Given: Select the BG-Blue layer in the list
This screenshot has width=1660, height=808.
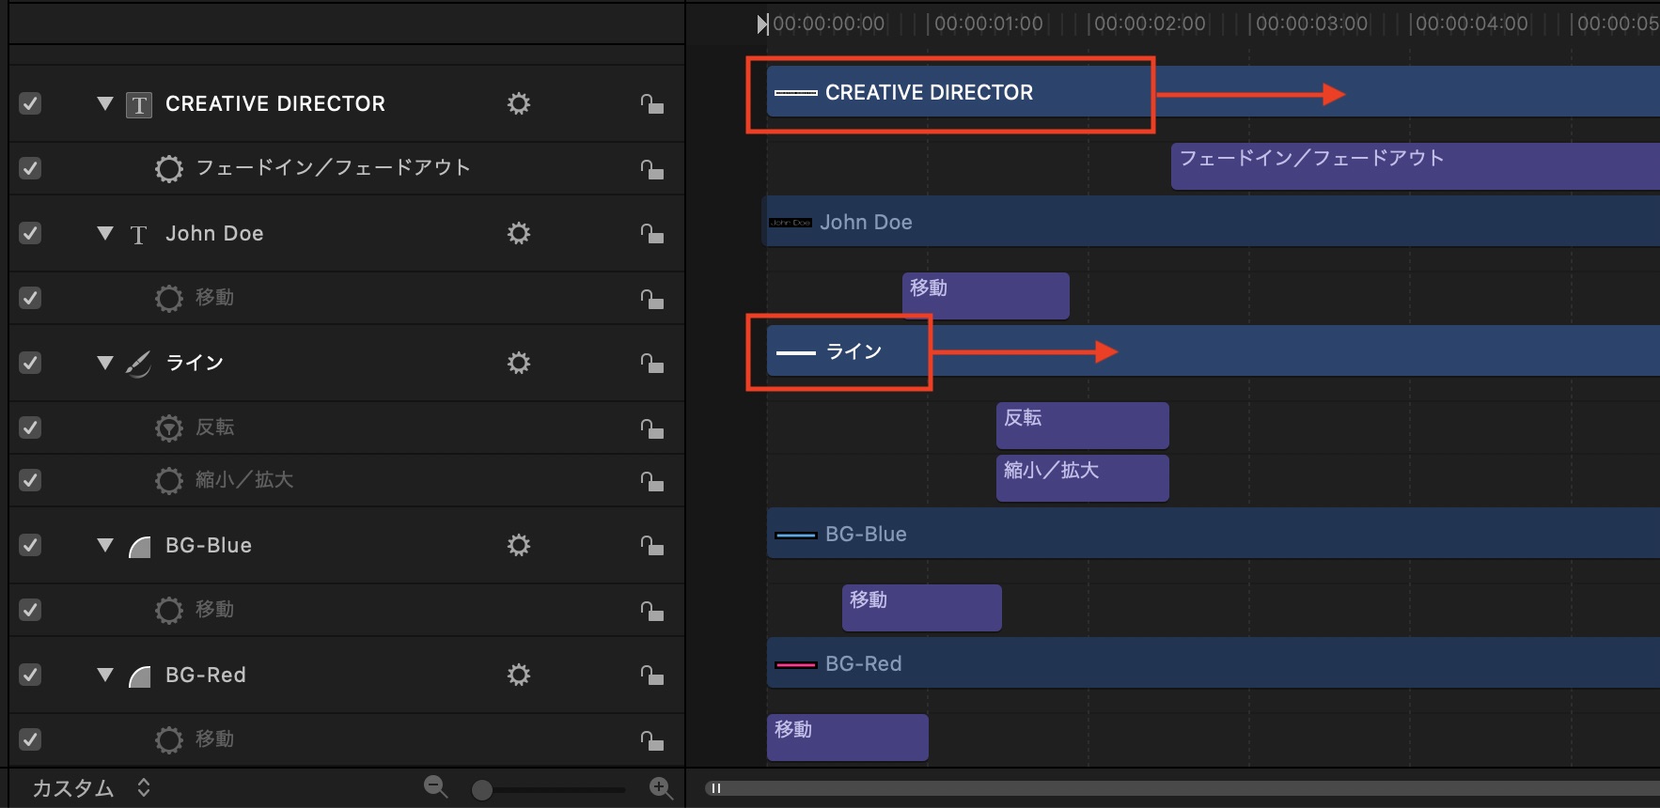Looking at the screenshot, I should pyautogui.click(x=209, y=546).
